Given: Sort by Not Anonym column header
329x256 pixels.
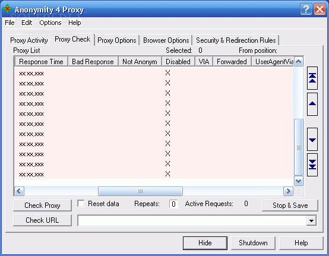Looking at the screenshot, I should (x=140, y=62).
